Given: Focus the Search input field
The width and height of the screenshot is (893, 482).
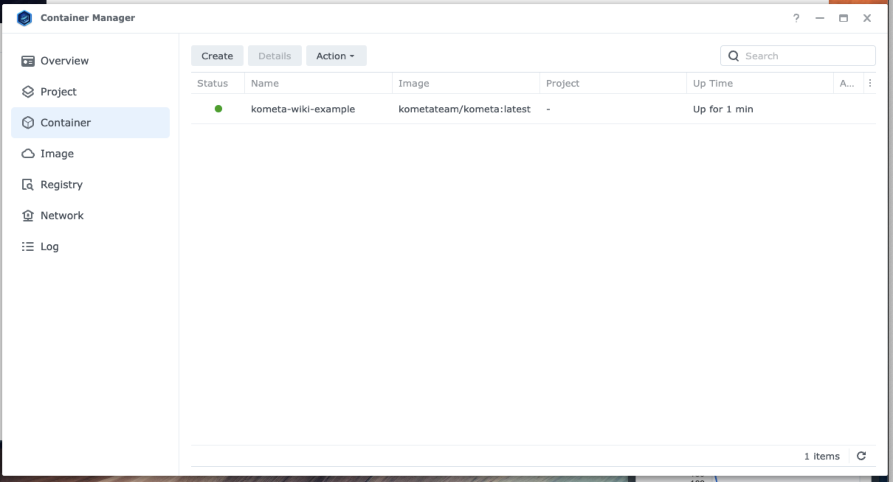Looking at the screenshot, I should coord(798,56).
